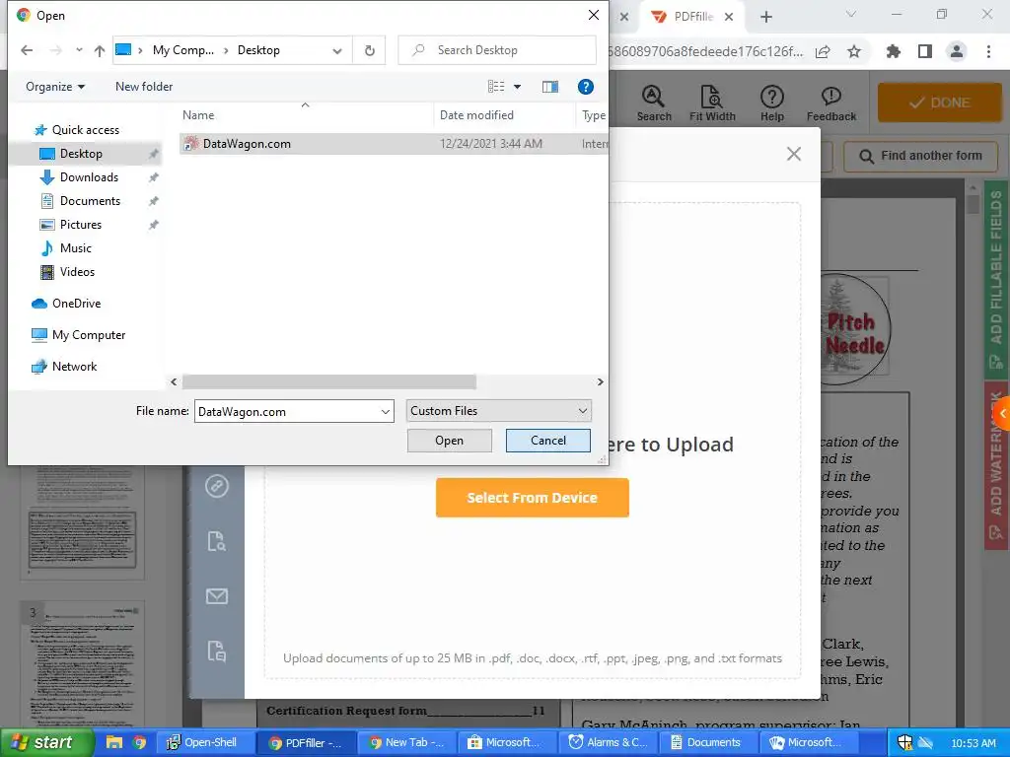Open a new Chrome tab

point(765,17)
